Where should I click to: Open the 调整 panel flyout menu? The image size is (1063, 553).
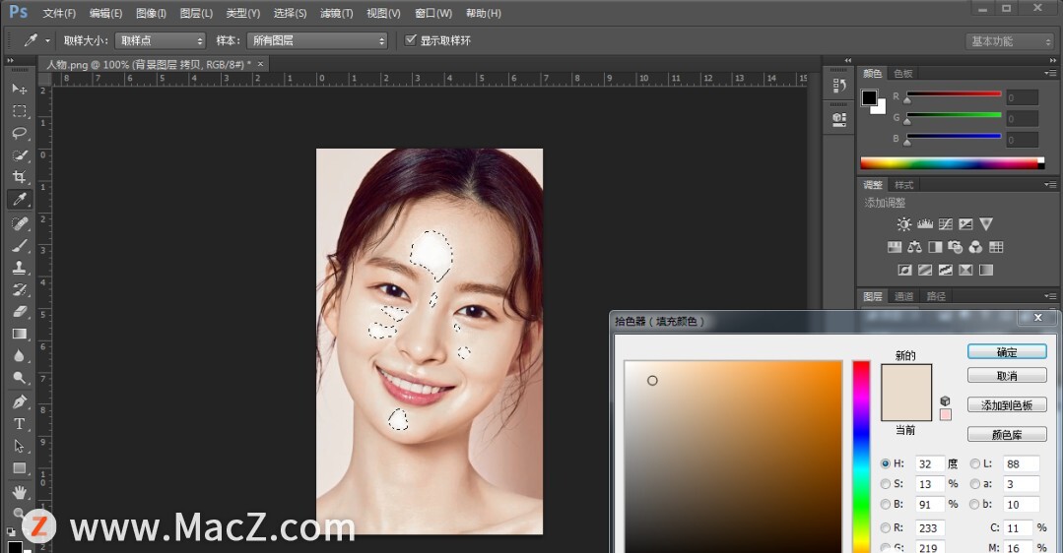coord(1050,185)
